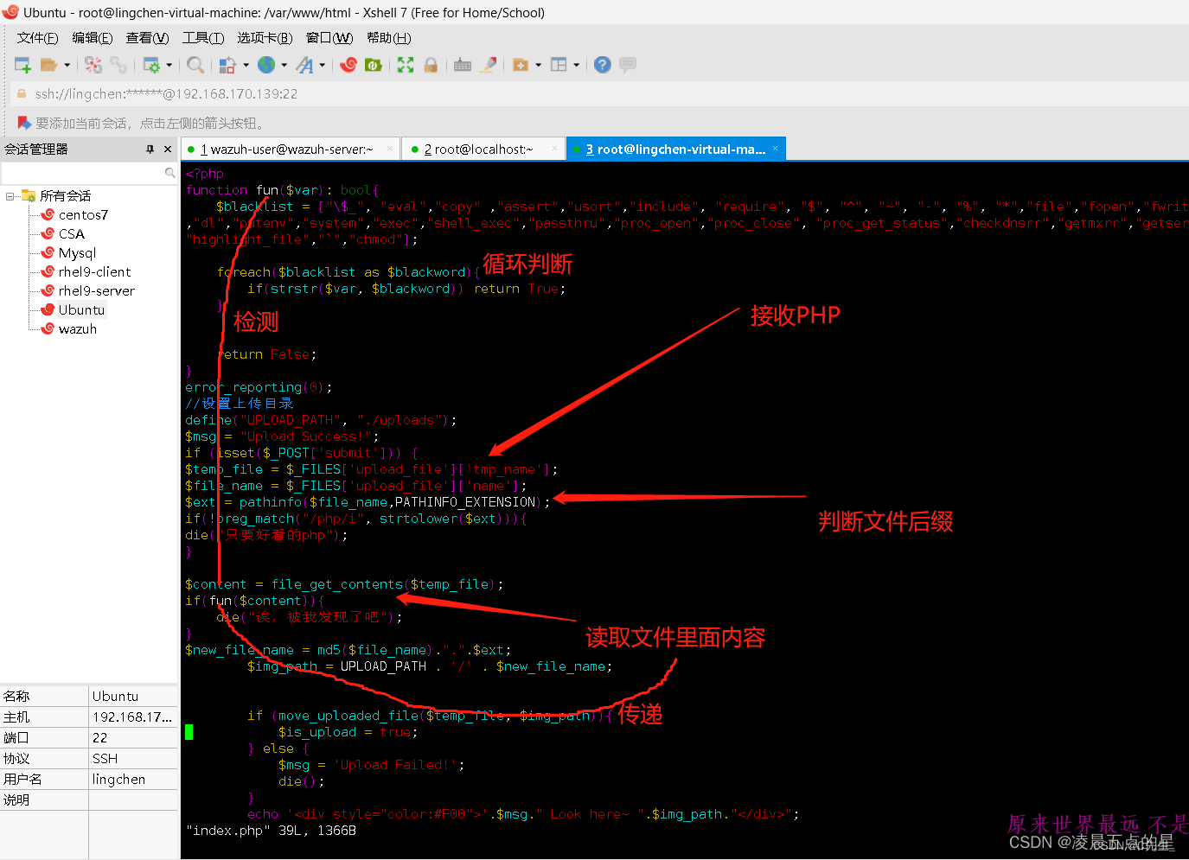Open the 查看(V) menu

coord(147,38)
